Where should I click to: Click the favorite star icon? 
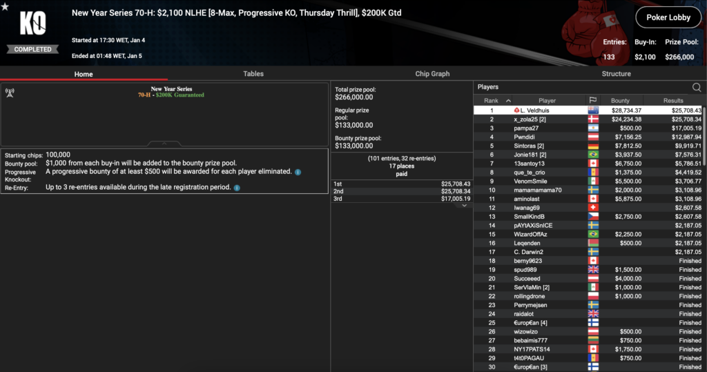tap(5, 8)
